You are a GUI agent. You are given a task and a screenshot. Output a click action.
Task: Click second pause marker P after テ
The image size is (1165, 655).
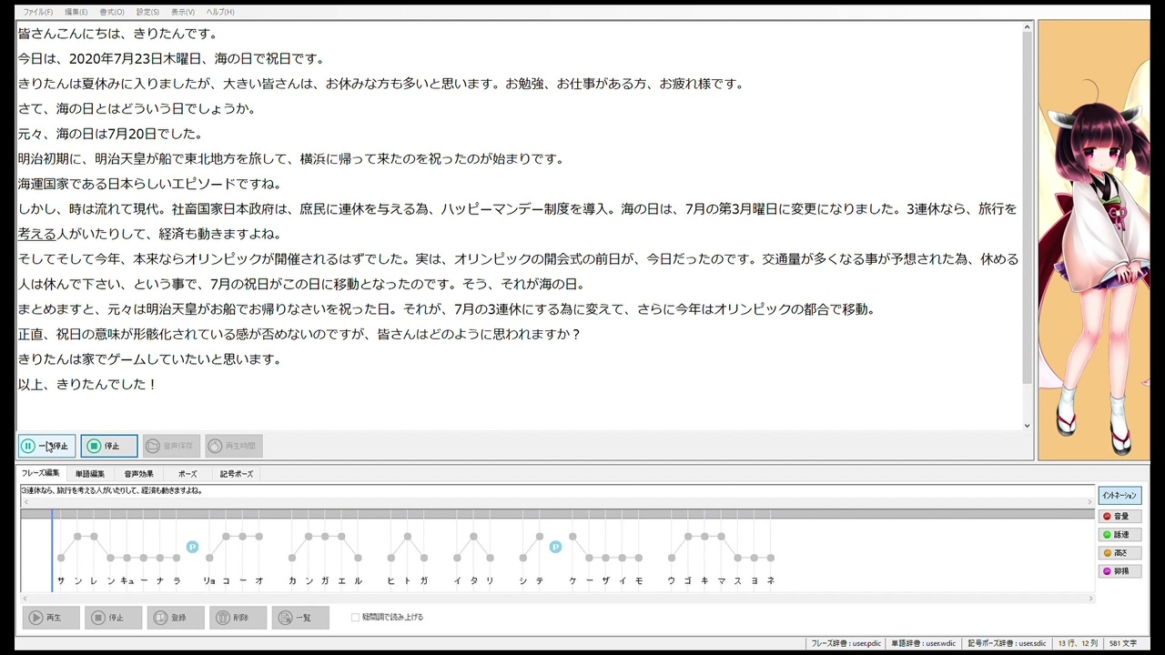coord(555,547)
